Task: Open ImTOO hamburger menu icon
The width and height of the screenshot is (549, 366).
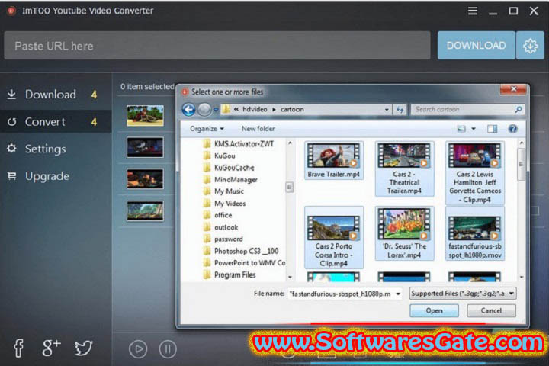Action: (472, 11)
